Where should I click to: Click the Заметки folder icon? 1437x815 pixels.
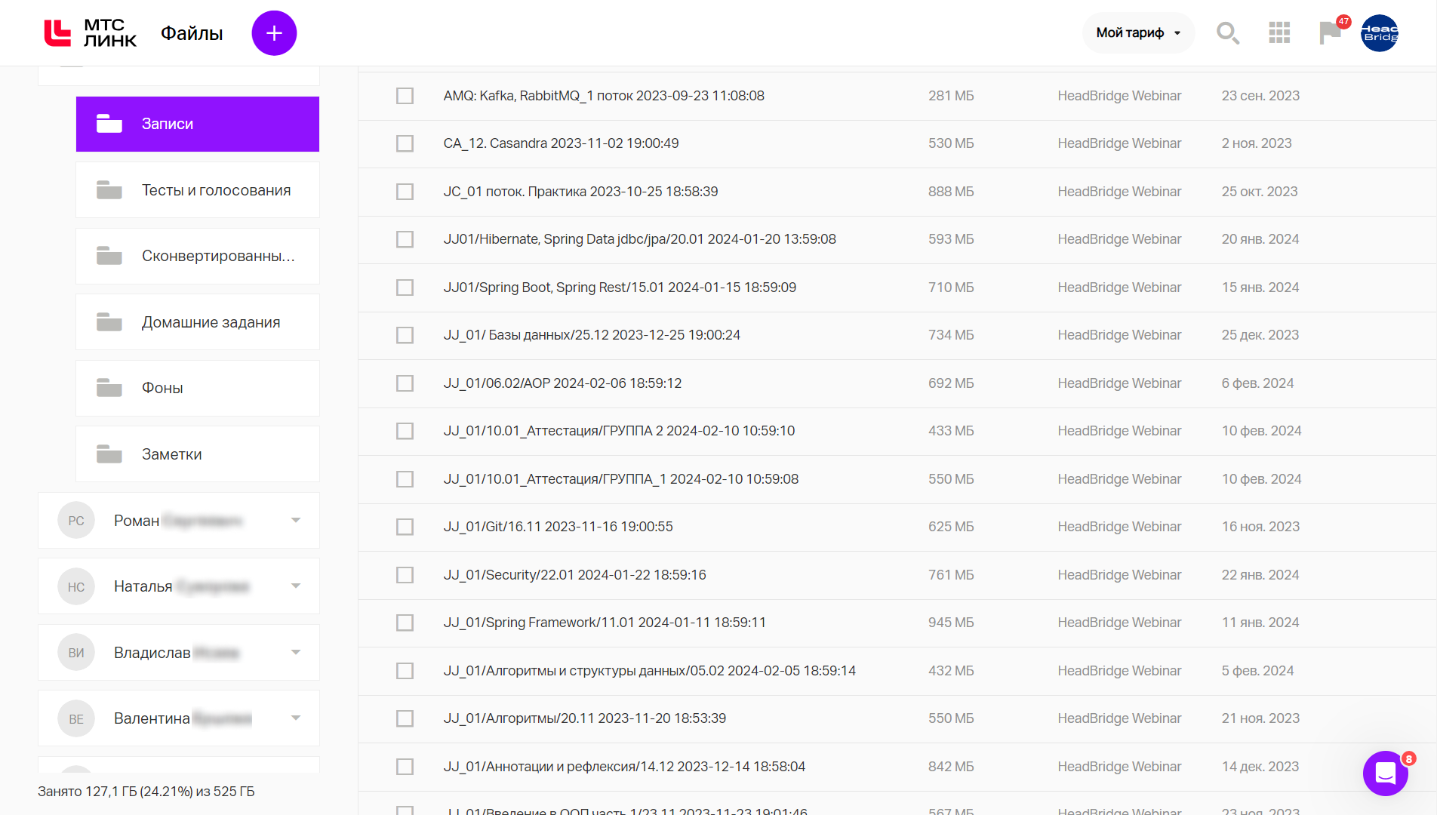(109, 454)
